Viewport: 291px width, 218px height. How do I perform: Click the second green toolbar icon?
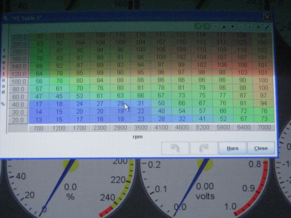pos(206,27)
